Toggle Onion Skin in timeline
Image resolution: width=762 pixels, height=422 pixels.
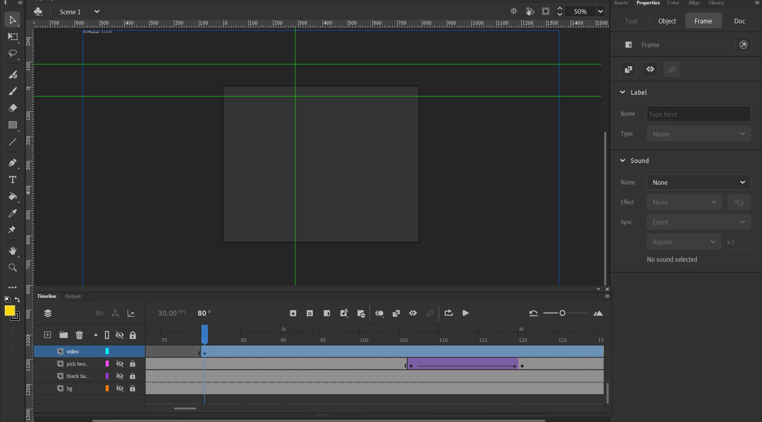pos(379,313)
